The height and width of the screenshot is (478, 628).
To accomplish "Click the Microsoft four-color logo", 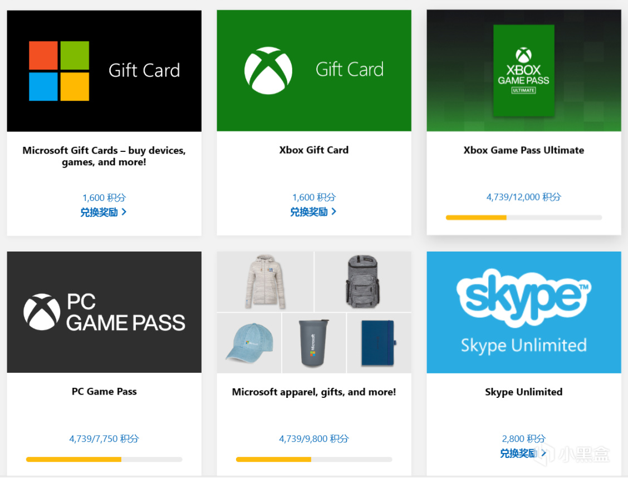I will coord(59,71).
